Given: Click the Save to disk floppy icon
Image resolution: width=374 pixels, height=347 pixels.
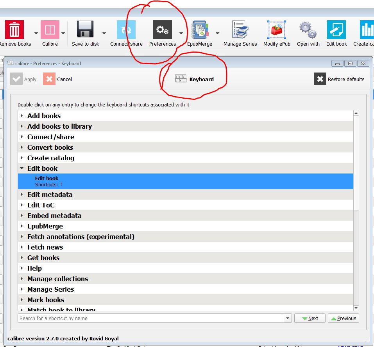Looking at the screenshot, I should (85, 30).
